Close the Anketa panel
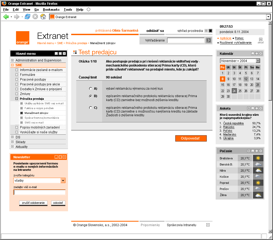Screen dimensions: 273x240 click(x=261, y=109)
